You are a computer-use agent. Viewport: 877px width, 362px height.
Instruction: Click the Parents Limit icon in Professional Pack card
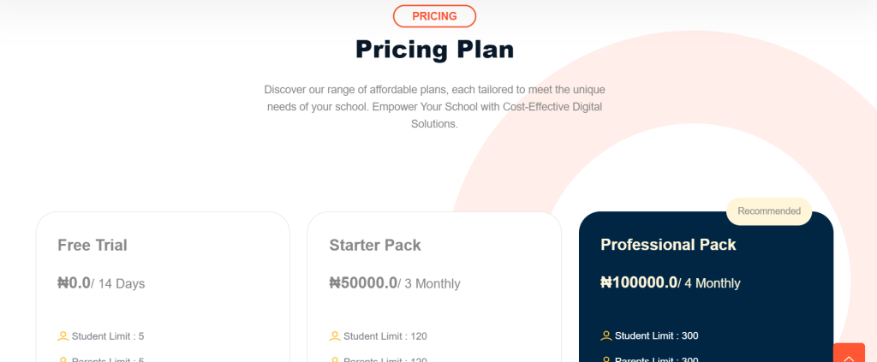point(606,359)
